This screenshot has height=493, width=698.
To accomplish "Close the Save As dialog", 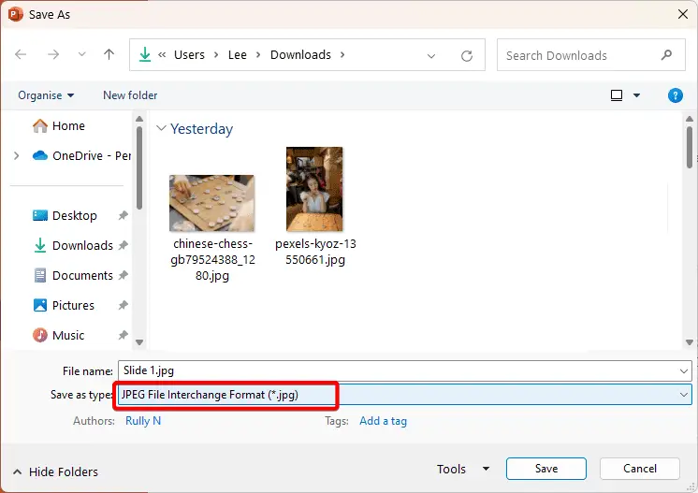I will [683, 14].
